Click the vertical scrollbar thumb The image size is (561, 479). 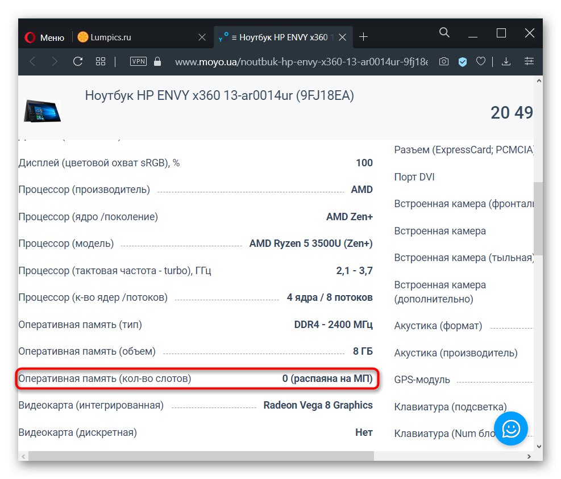(538, 219)
